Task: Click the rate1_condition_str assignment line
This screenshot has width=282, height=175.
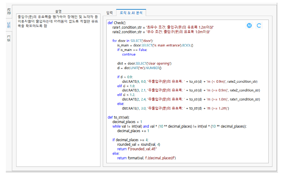Action: coord(163,27)
